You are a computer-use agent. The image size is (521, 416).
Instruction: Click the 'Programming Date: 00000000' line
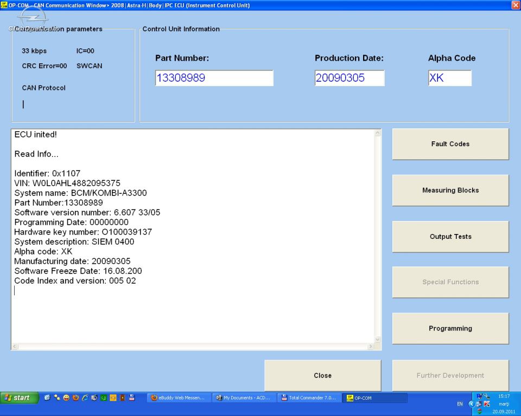coord(72,222)
